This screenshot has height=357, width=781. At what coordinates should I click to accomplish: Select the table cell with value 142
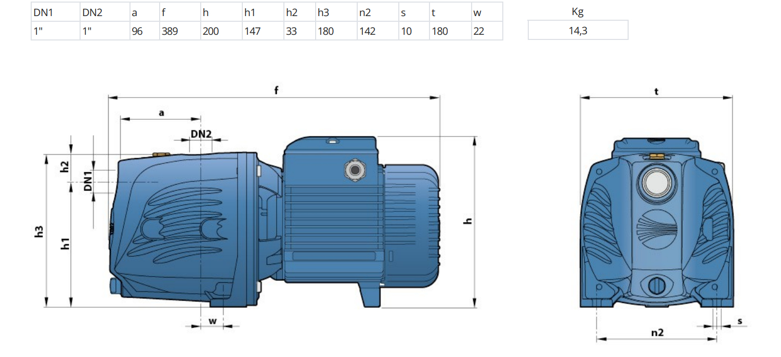(x=377, y=31)
